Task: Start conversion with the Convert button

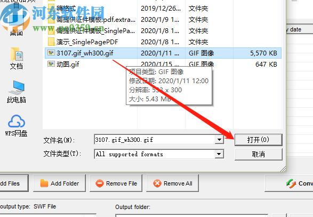Action: [x=289, y=183]
